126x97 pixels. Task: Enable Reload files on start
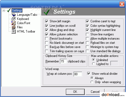click(x=87, y=43)
